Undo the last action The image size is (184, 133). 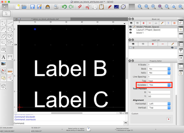tap(64, 7)
